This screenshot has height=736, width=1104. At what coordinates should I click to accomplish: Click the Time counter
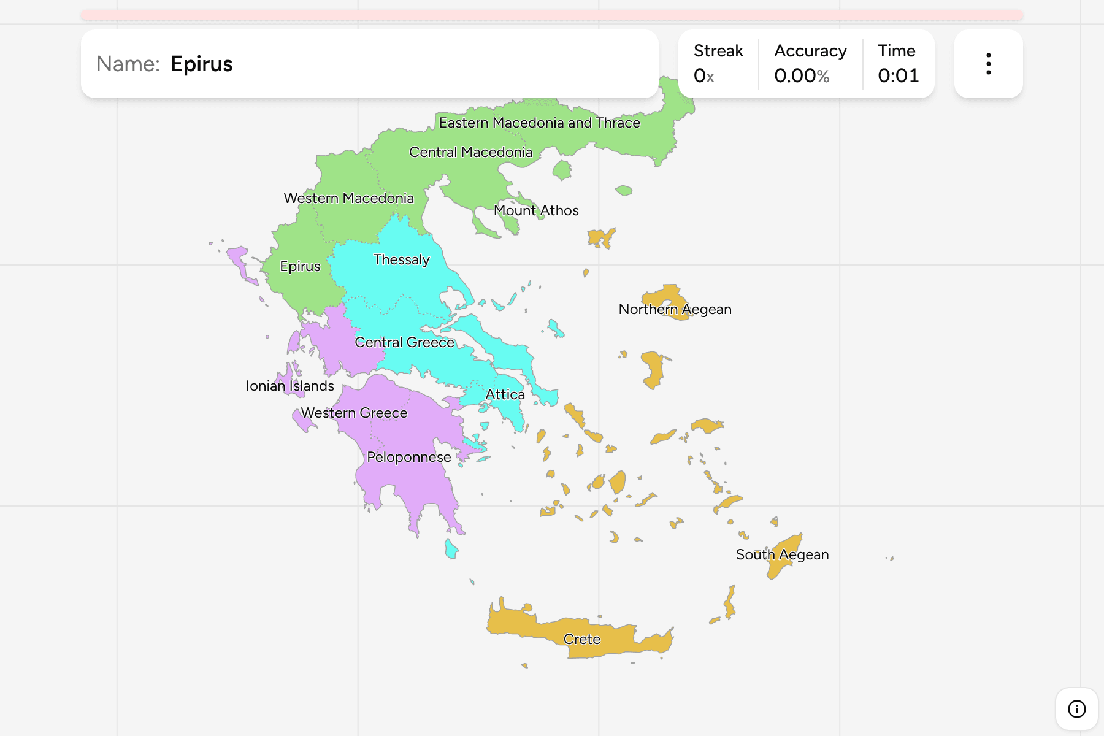click(898, 64)
